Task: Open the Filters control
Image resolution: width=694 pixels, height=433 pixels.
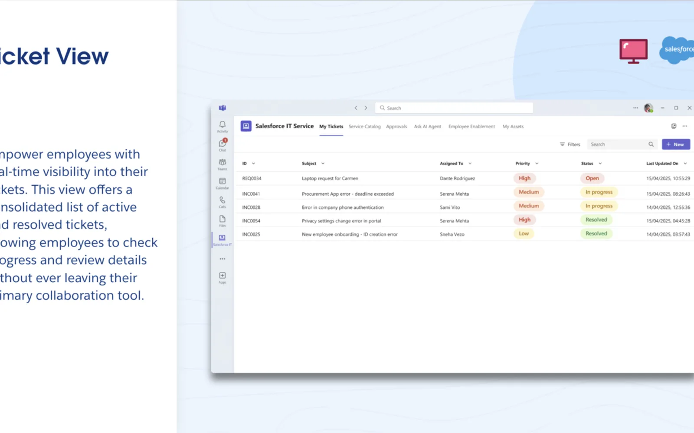Action: click(570, 144)
